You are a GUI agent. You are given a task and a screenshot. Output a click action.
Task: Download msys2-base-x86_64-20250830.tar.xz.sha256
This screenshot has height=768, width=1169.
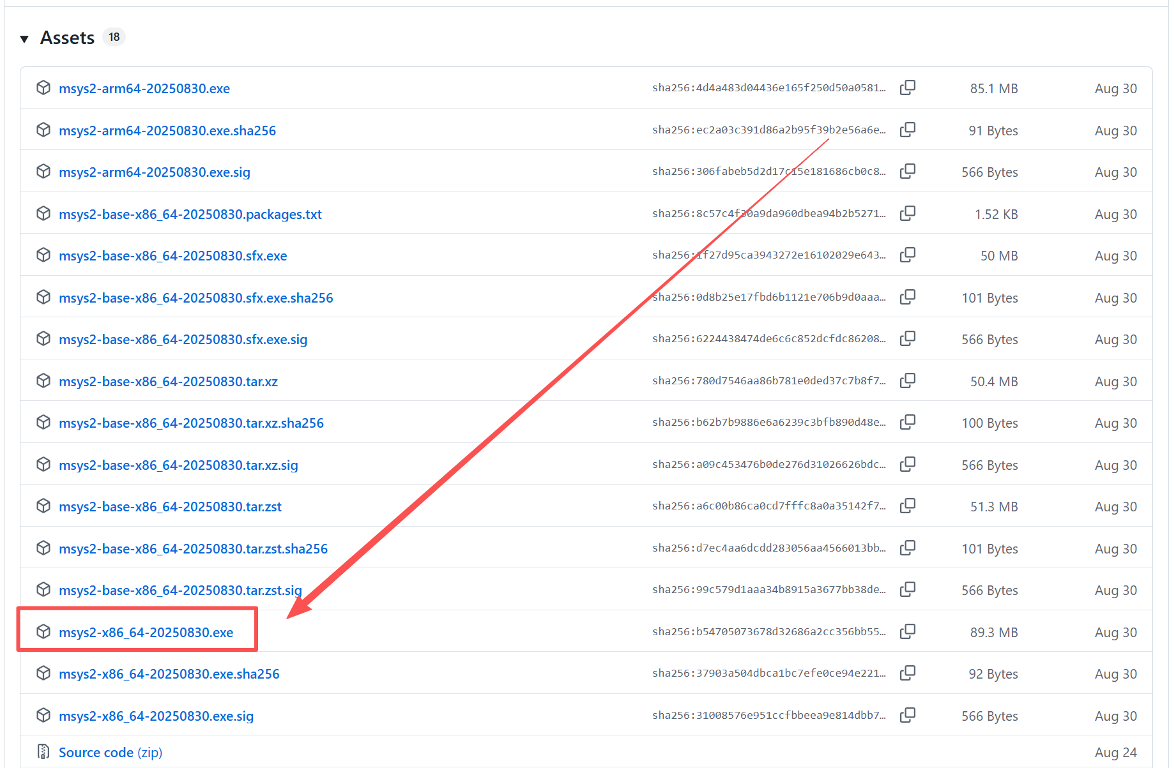[192, 423]
